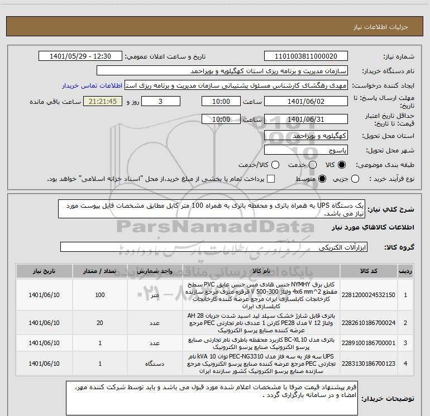Click the buyer notes text area
430x416 pixels.
[x=212, y=398]
